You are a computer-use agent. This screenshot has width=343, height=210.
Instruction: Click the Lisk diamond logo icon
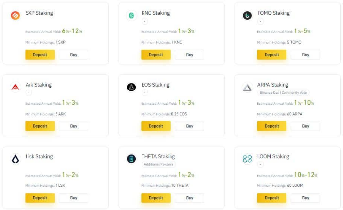(15, 159)
